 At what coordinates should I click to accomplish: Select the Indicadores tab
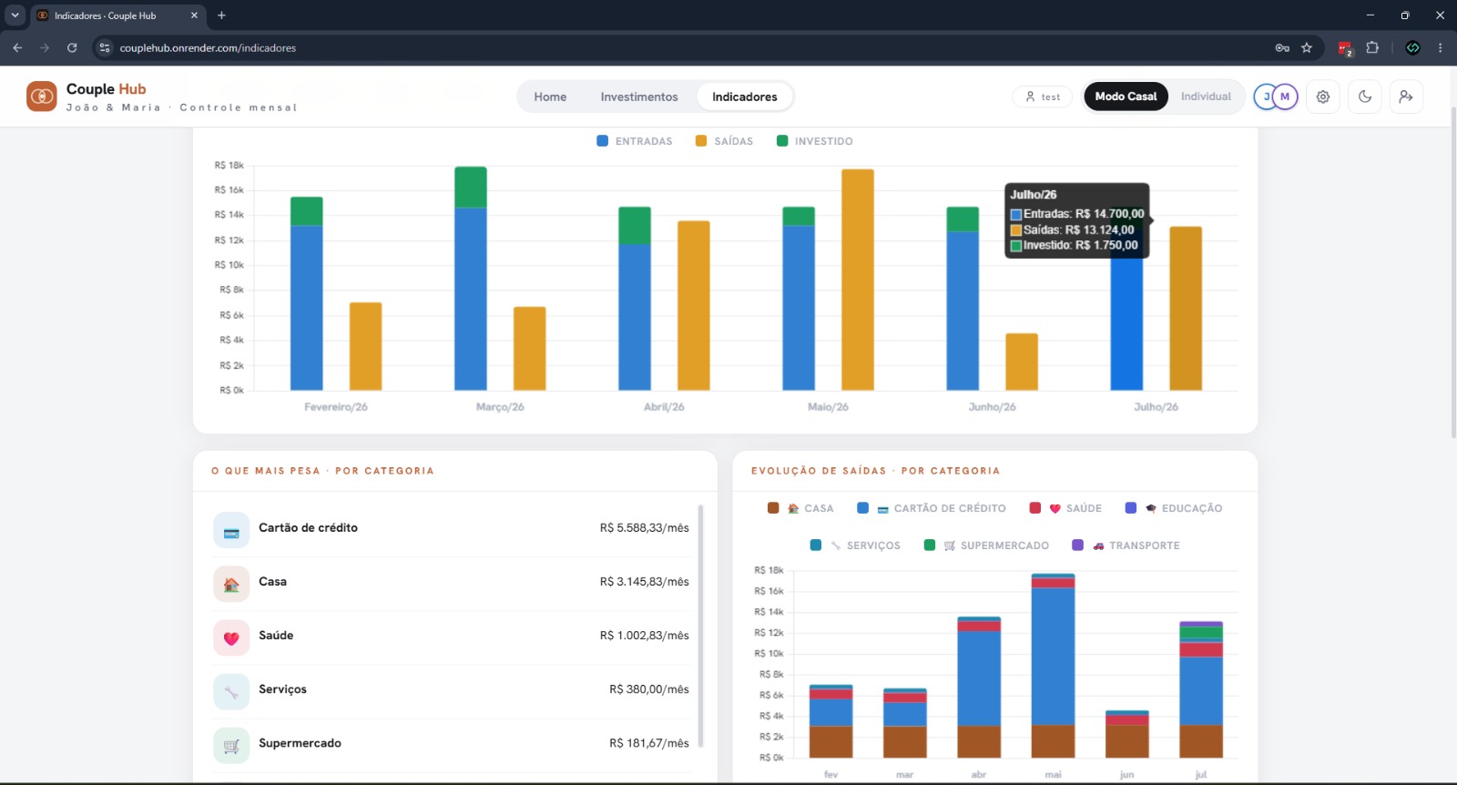745,97
